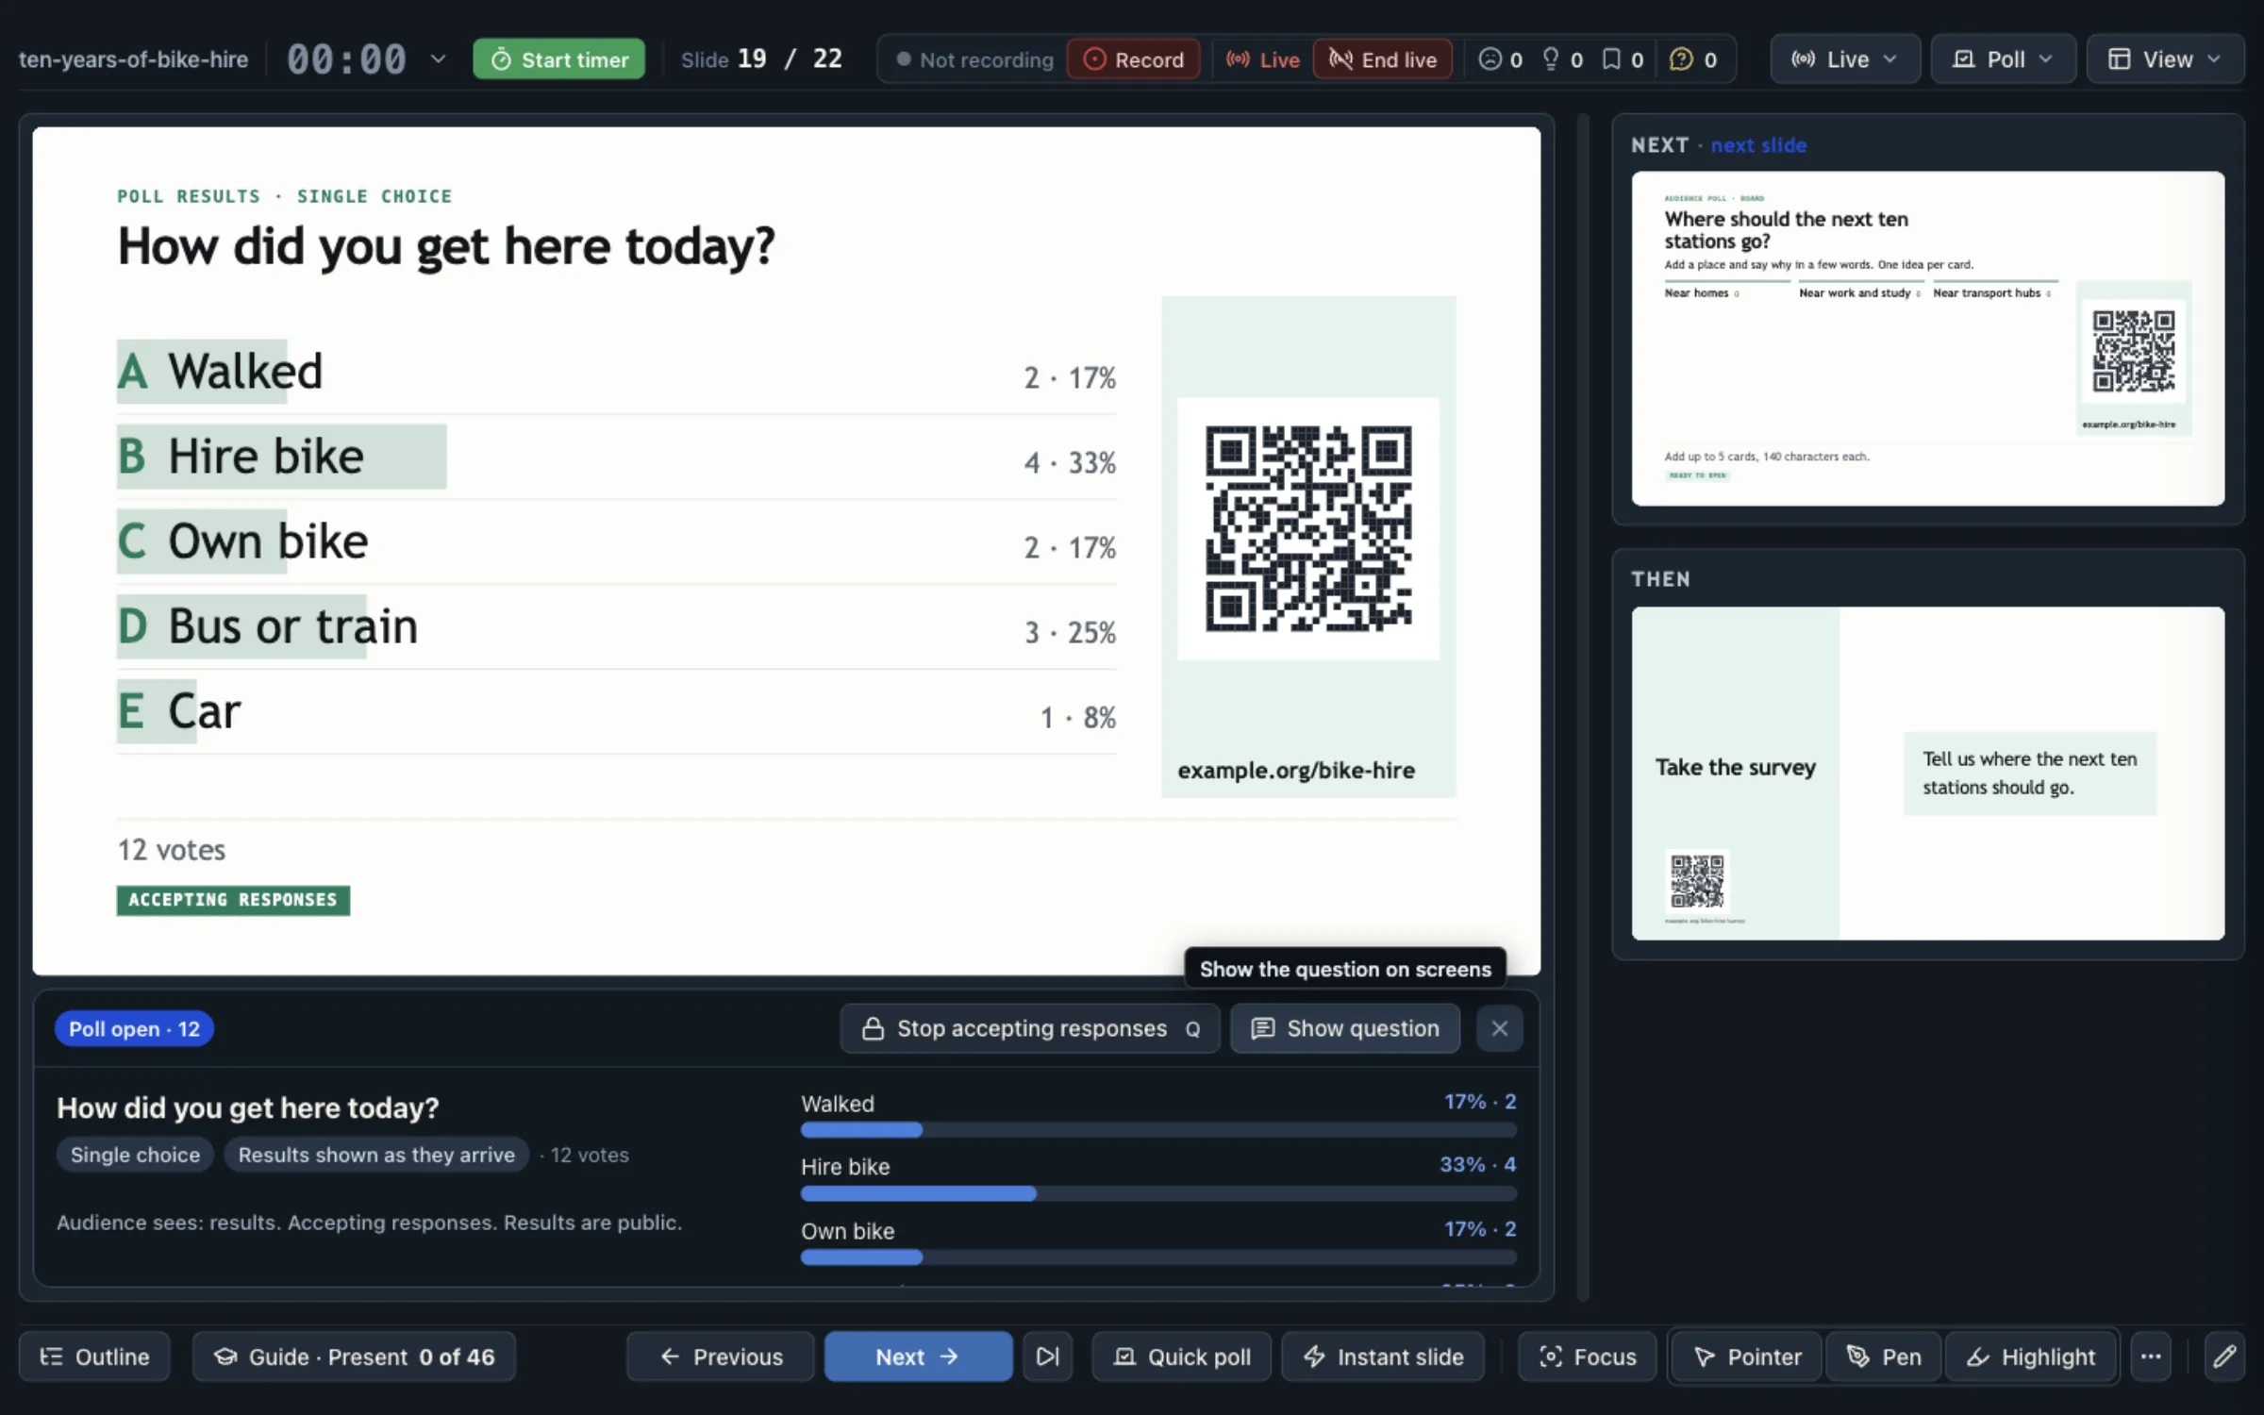Close the poll control panel
The width and height of the screenshot is (2264, 1415).
tap(1500, 1028)
